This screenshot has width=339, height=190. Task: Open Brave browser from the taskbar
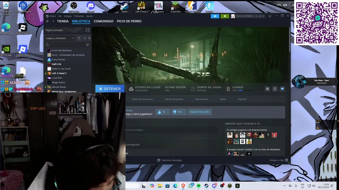pyautogui.click(x=183, y=186)
